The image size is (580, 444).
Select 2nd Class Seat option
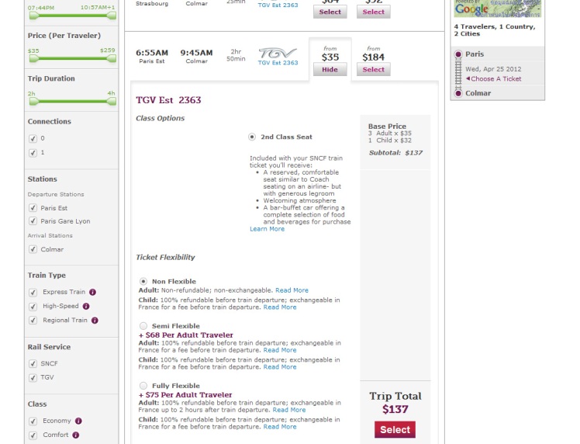click(252, 137)
